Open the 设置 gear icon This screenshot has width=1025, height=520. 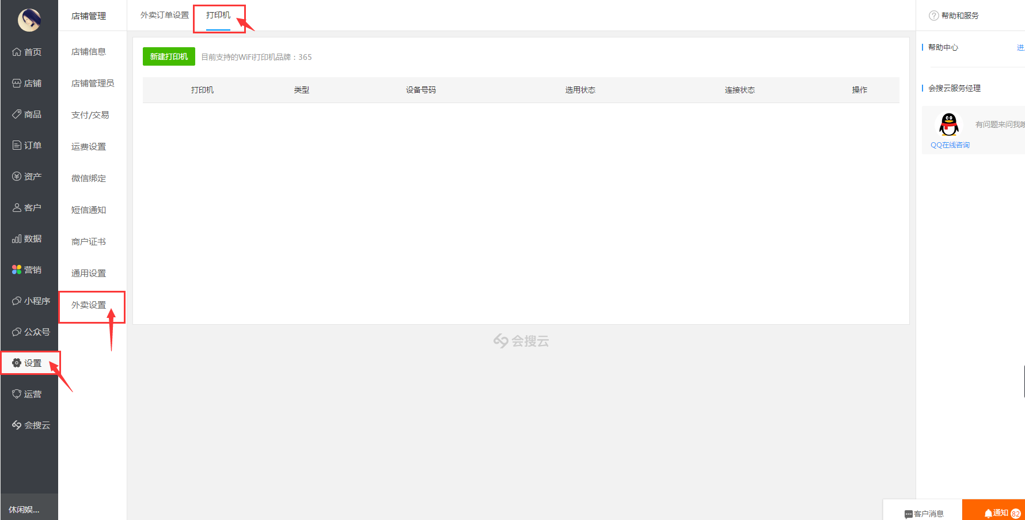tap(17, 363)
